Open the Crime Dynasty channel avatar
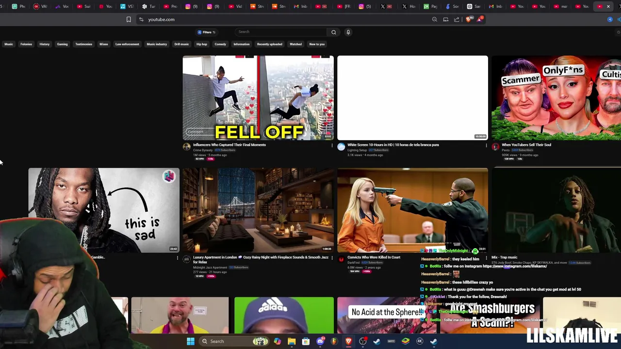Screen dimensions: 621x349 187,147
